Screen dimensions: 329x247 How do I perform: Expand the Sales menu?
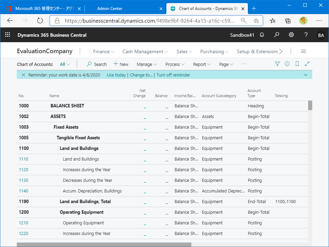point(184,51)
